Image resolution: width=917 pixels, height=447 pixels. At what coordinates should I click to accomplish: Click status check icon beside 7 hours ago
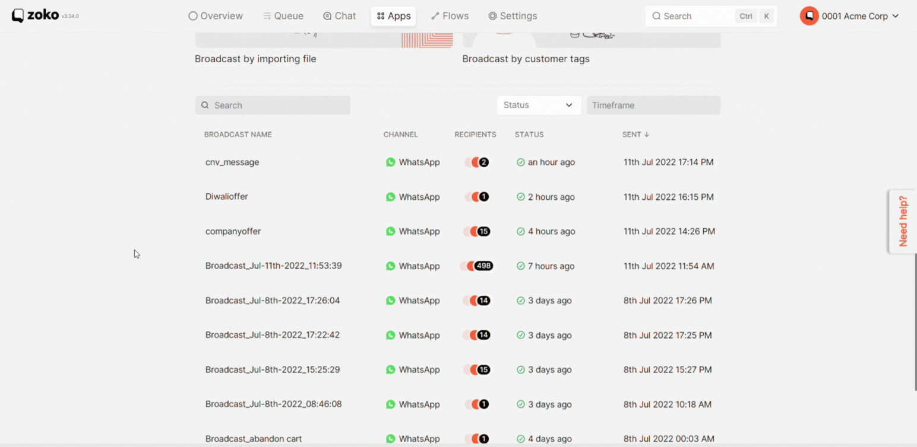[520, 266]
